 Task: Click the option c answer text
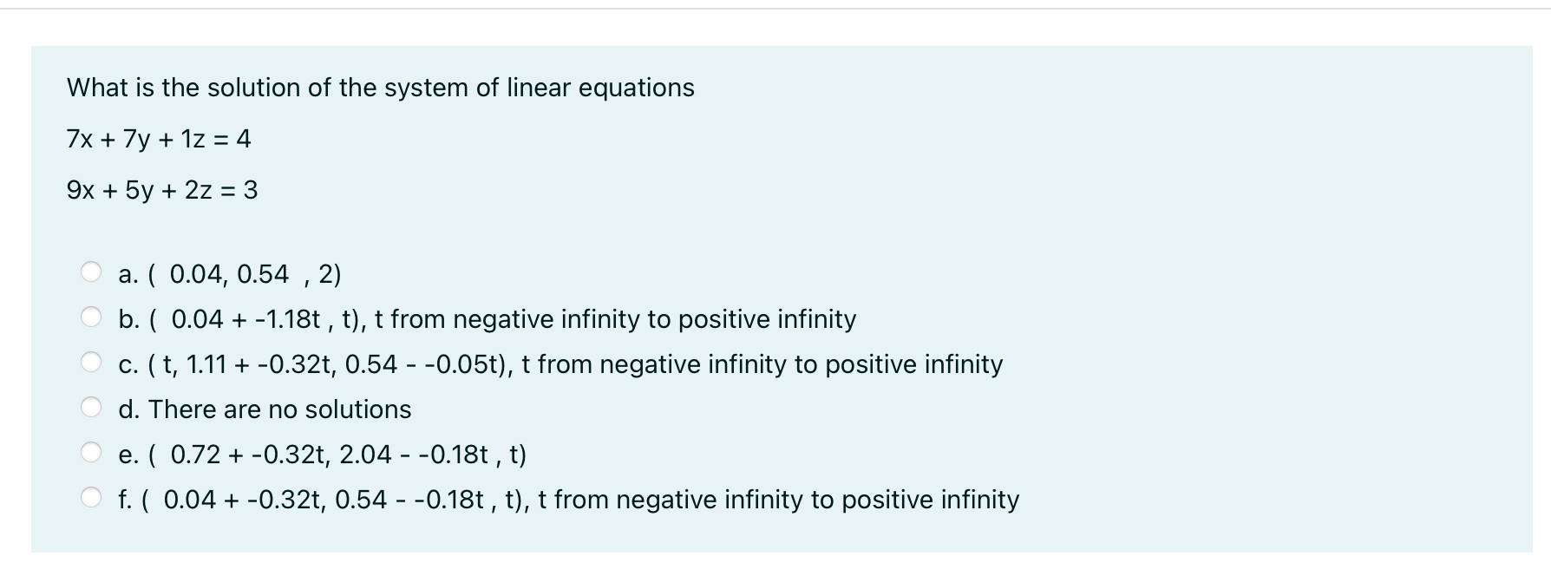point(560,364)
